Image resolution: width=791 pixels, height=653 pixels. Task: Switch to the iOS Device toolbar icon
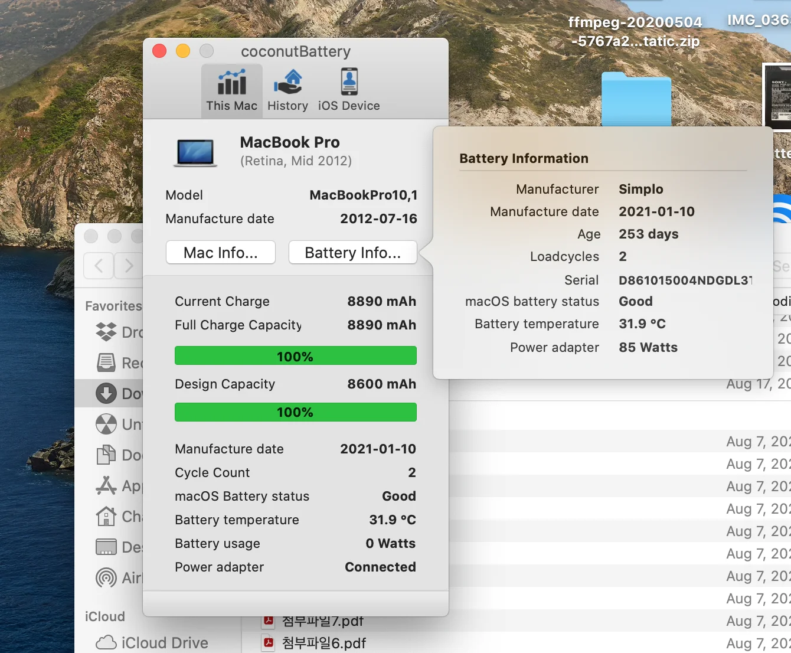tap(349, 90)
